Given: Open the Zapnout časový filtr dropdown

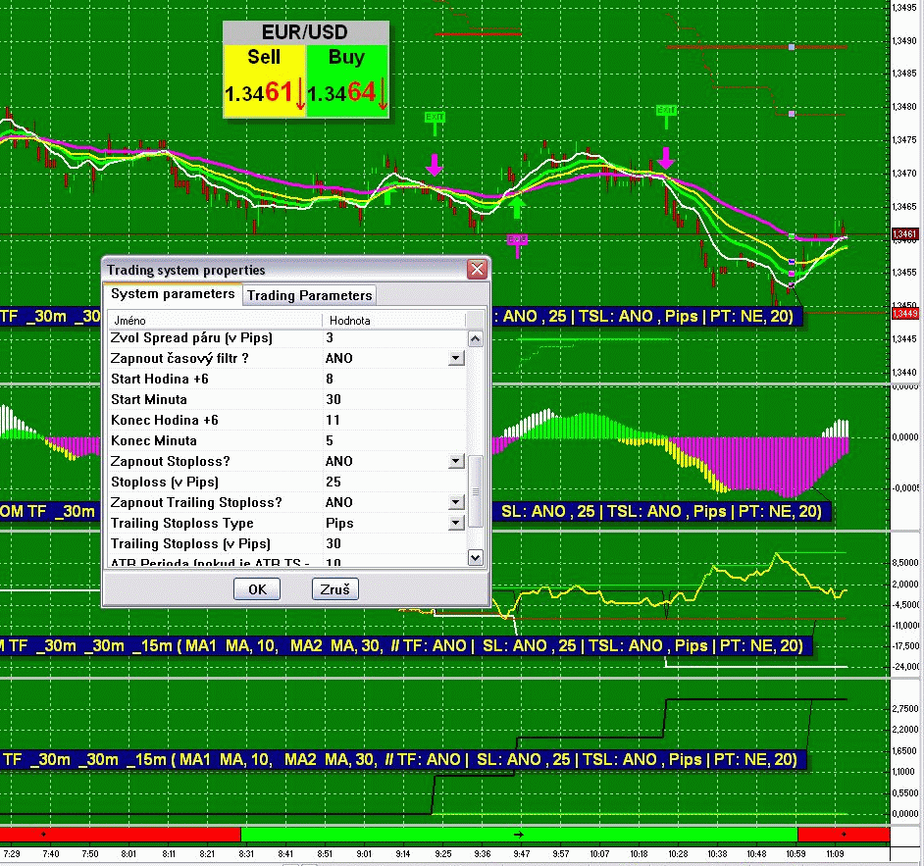Looking at the screenshot, I should (455, 359).
